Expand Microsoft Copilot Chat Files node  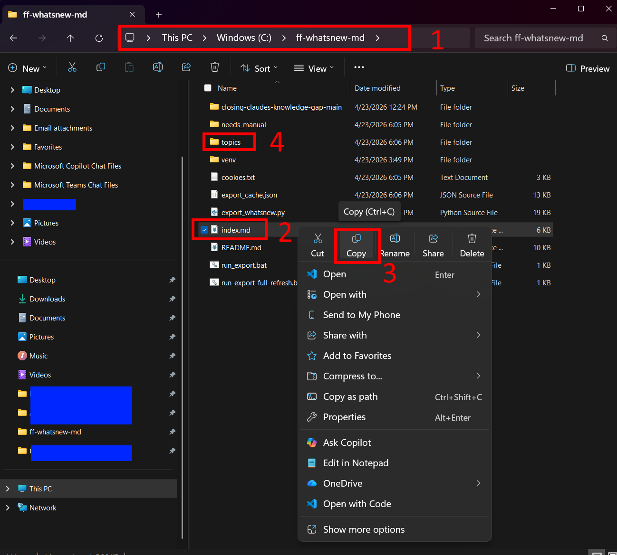(12, 166)
